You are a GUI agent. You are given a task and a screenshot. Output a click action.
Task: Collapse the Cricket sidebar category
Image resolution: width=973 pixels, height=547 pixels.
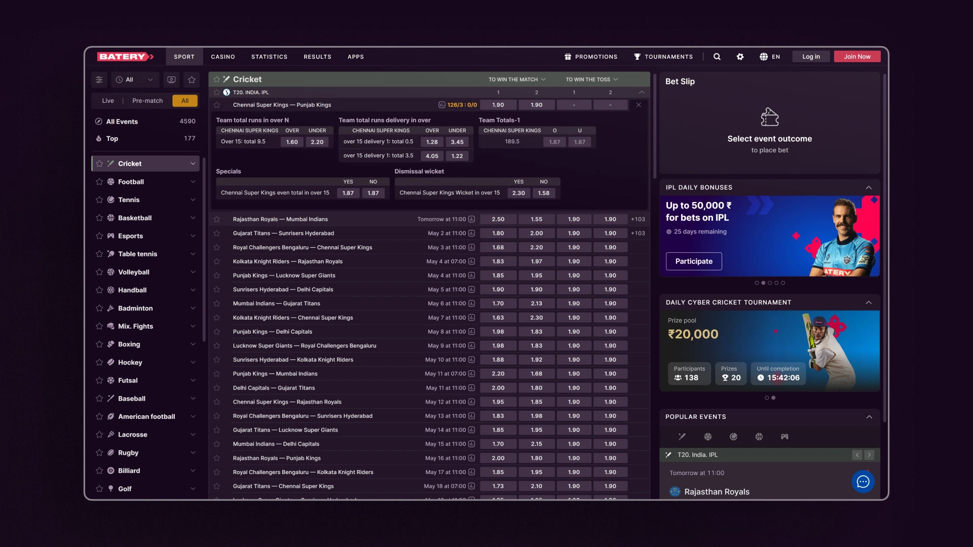click(193, 164)
